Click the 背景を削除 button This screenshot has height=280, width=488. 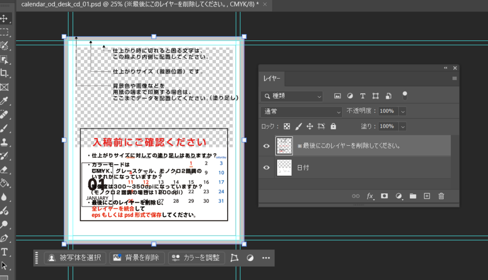(x=137, y=258)
